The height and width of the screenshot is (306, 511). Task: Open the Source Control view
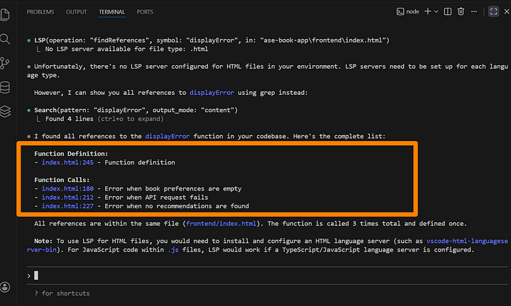6,63
